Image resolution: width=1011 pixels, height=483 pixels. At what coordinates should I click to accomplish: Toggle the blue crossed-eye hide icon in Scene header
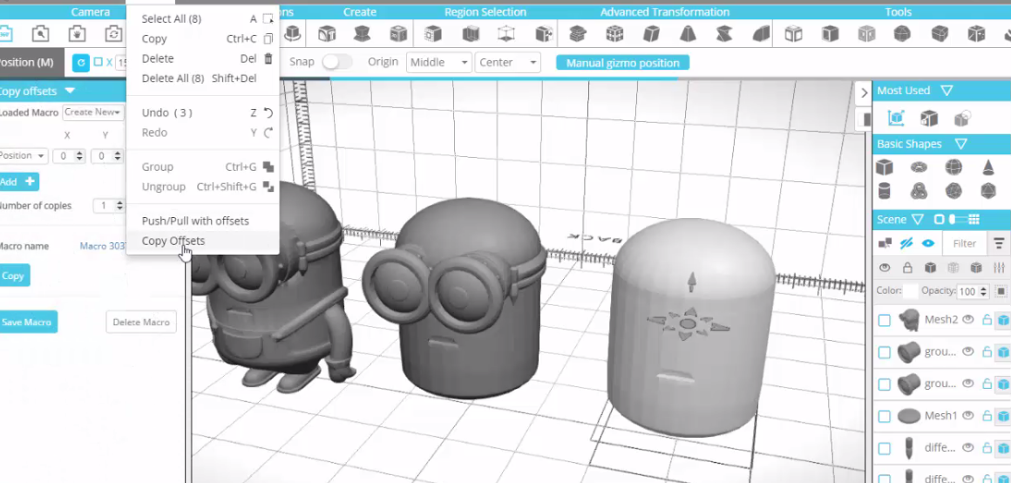[x=906, y=243]
